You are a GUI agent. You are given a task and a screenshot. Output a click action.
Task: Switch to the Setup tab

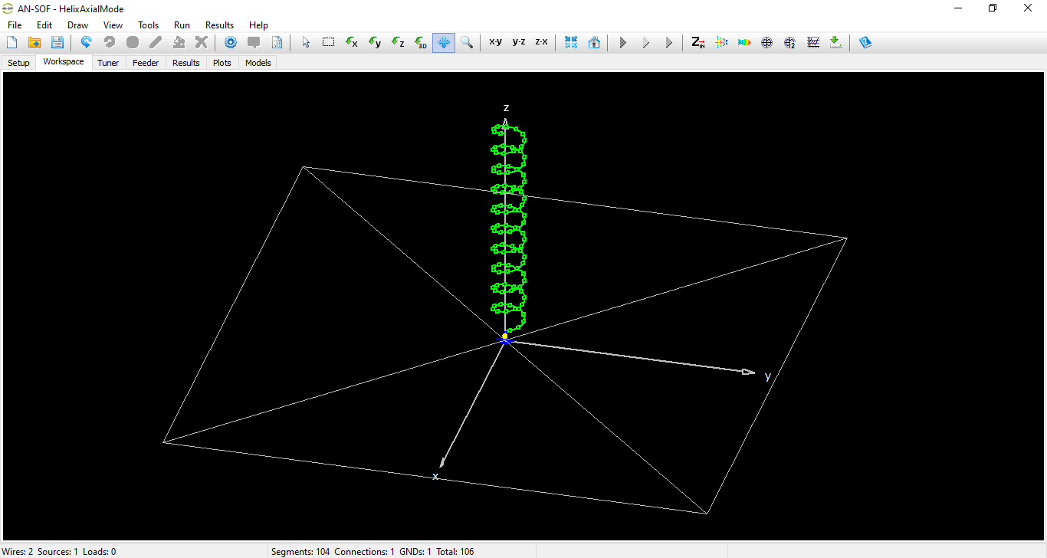click(x=18, y=63)
